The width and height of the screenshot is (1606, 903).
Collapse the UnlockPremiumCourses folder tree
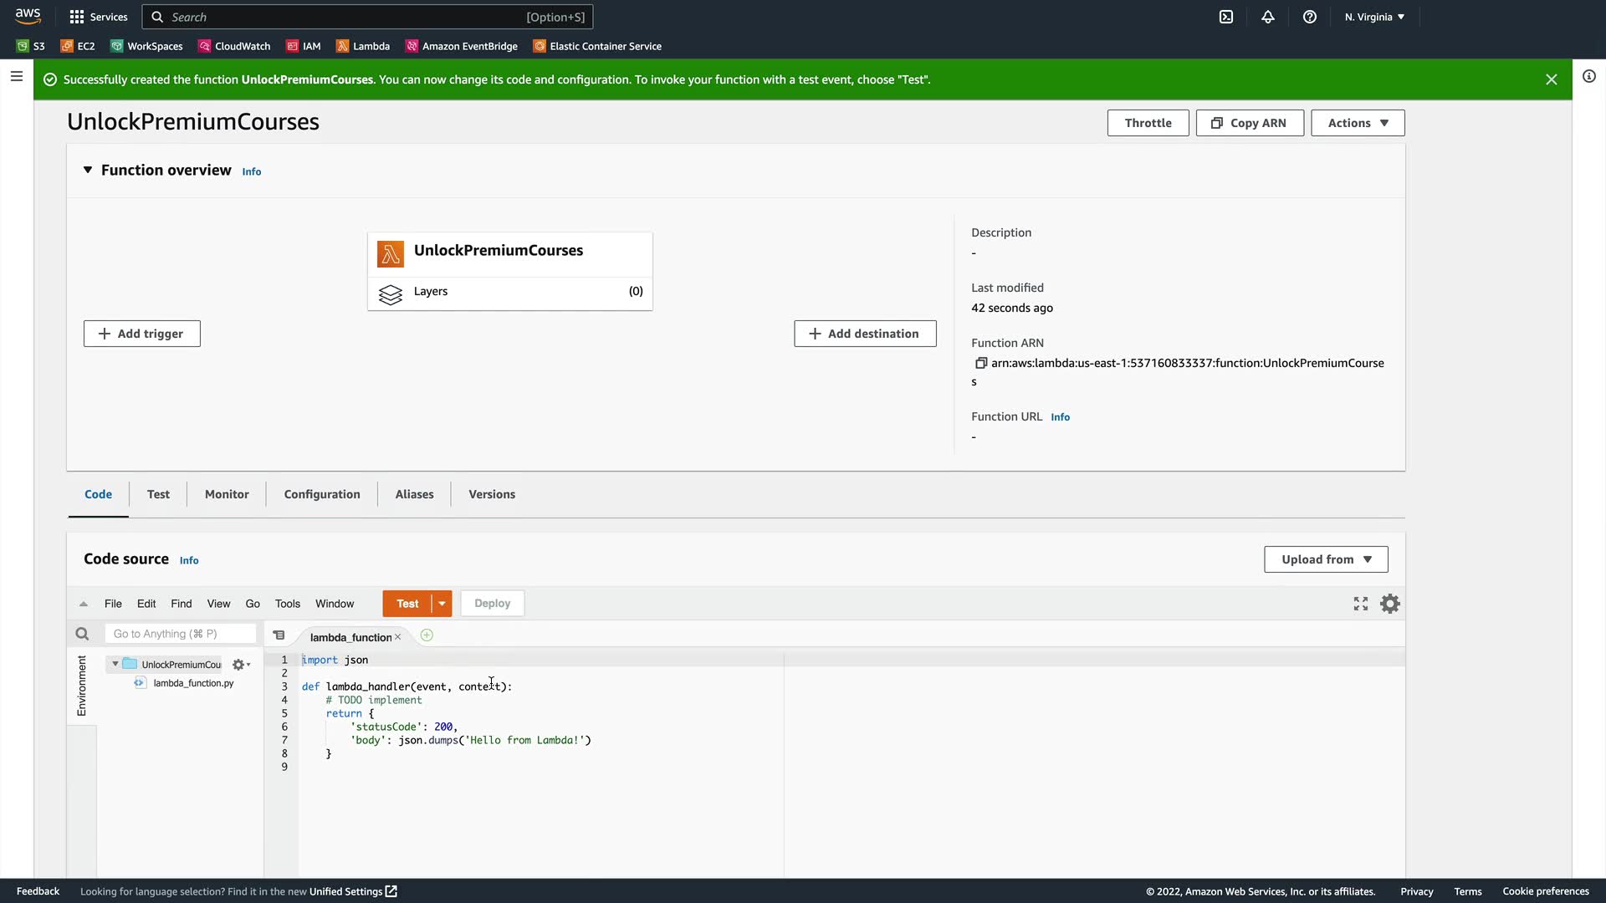[x=115, y=664]
